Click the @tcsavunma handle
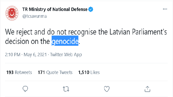173x97 pixels. coord(35,16)
